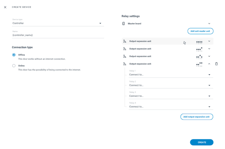Click DIP switch indicator of second expansion unit
225x149 pixels.
(199, 49)
